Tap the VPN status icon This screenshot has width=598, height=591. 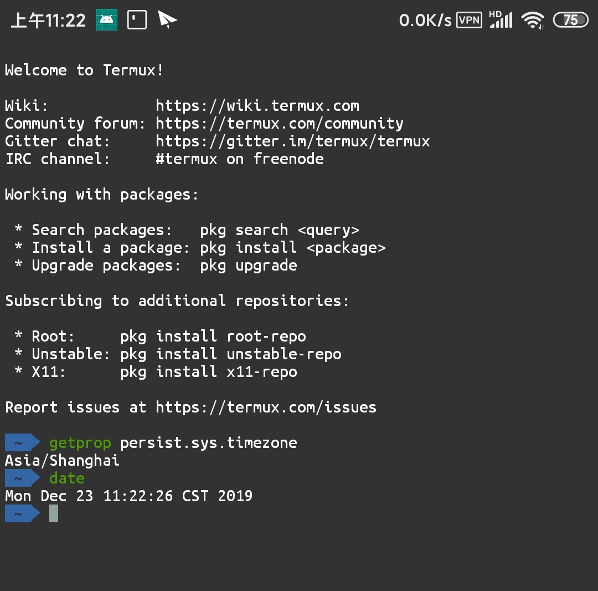click(x=469, y=20)
